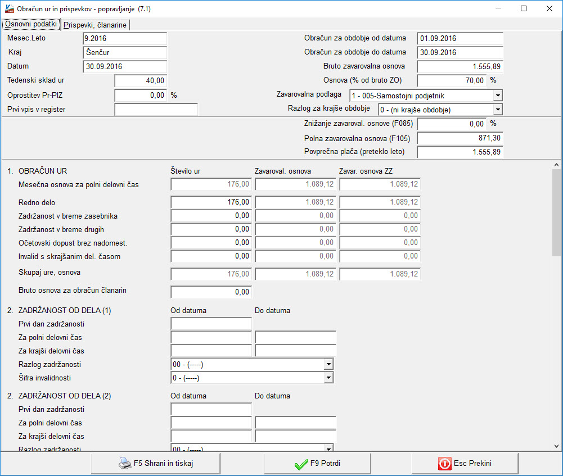Viewport: 563px width, 476px height.
Task: Focus the empty Prvi vpis v register field
Action: pos(156,110)
